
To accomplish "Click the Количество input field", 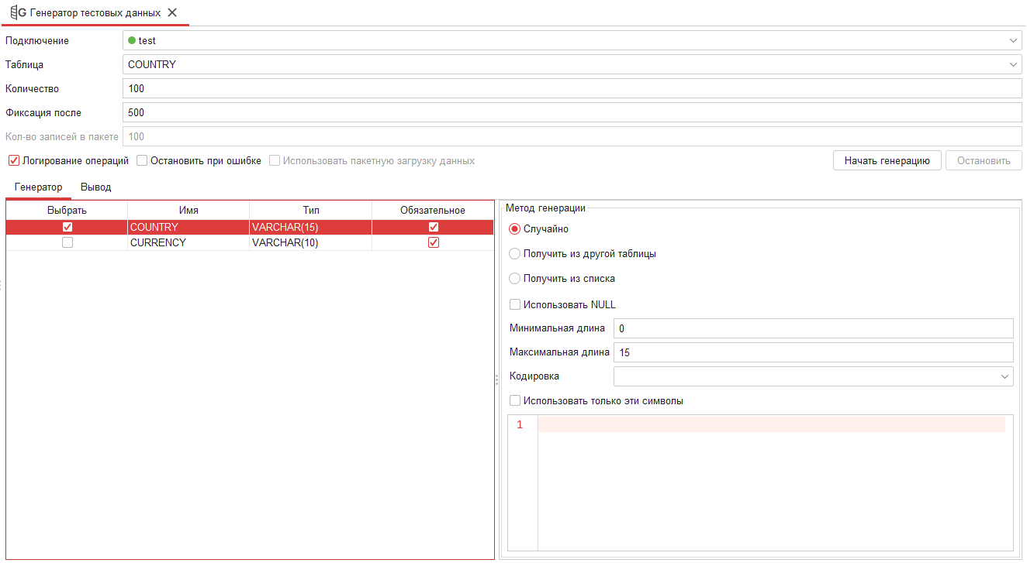I will coord(572,88).
